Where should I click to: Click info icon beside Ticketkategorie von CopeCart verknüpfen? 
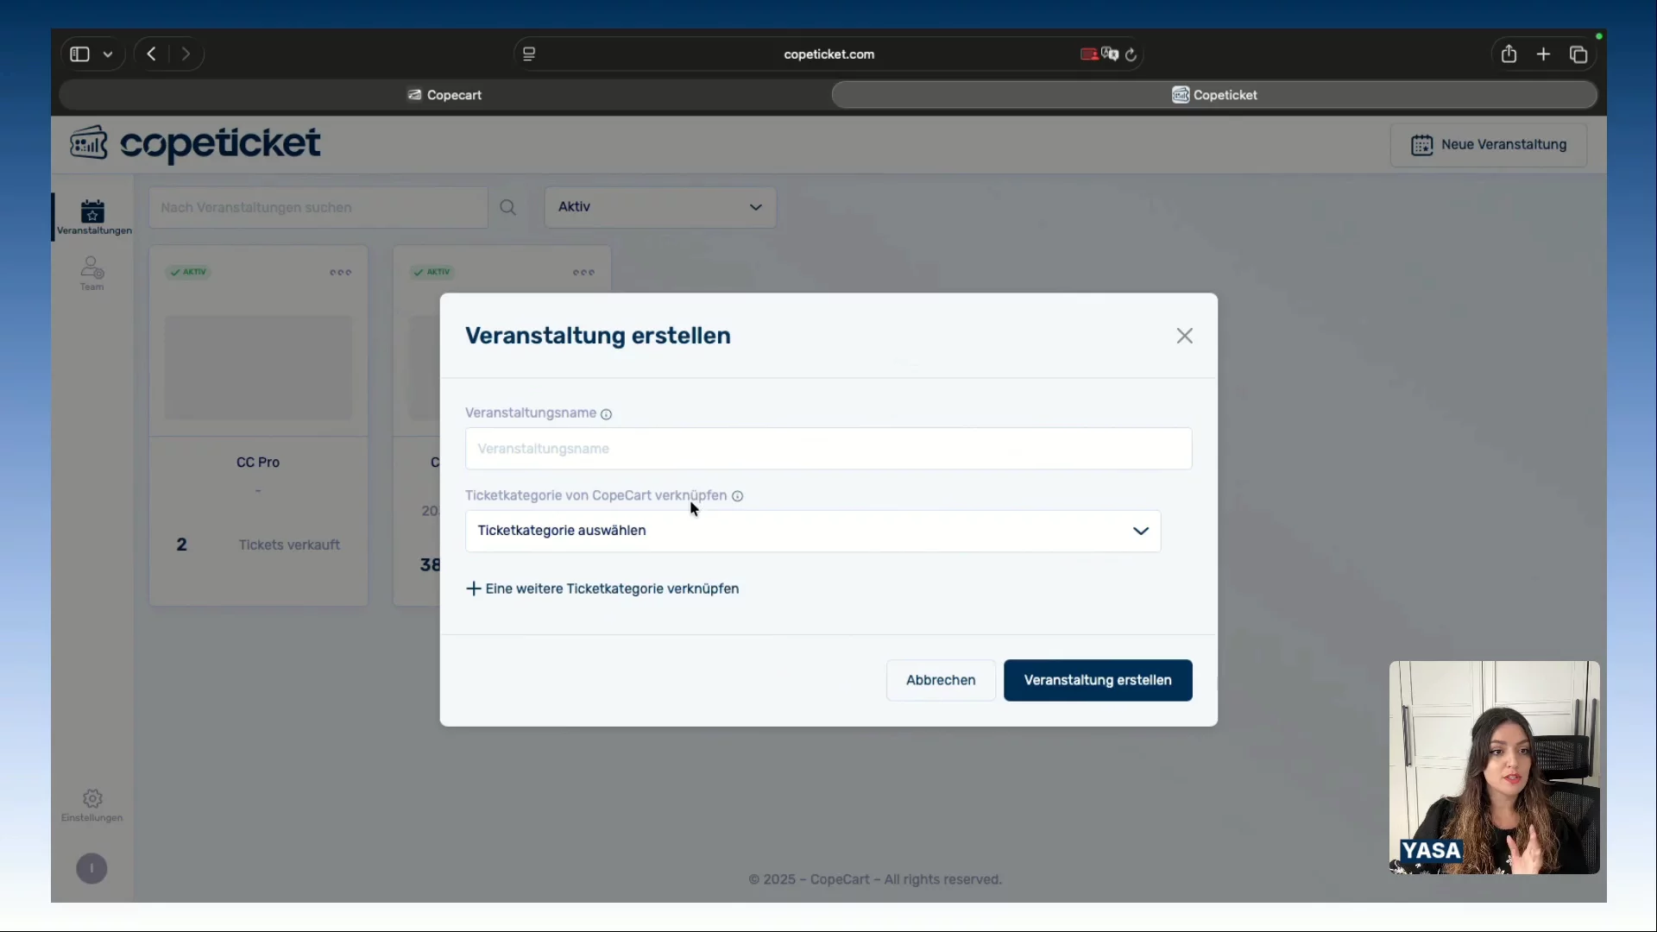click(737, 496)
